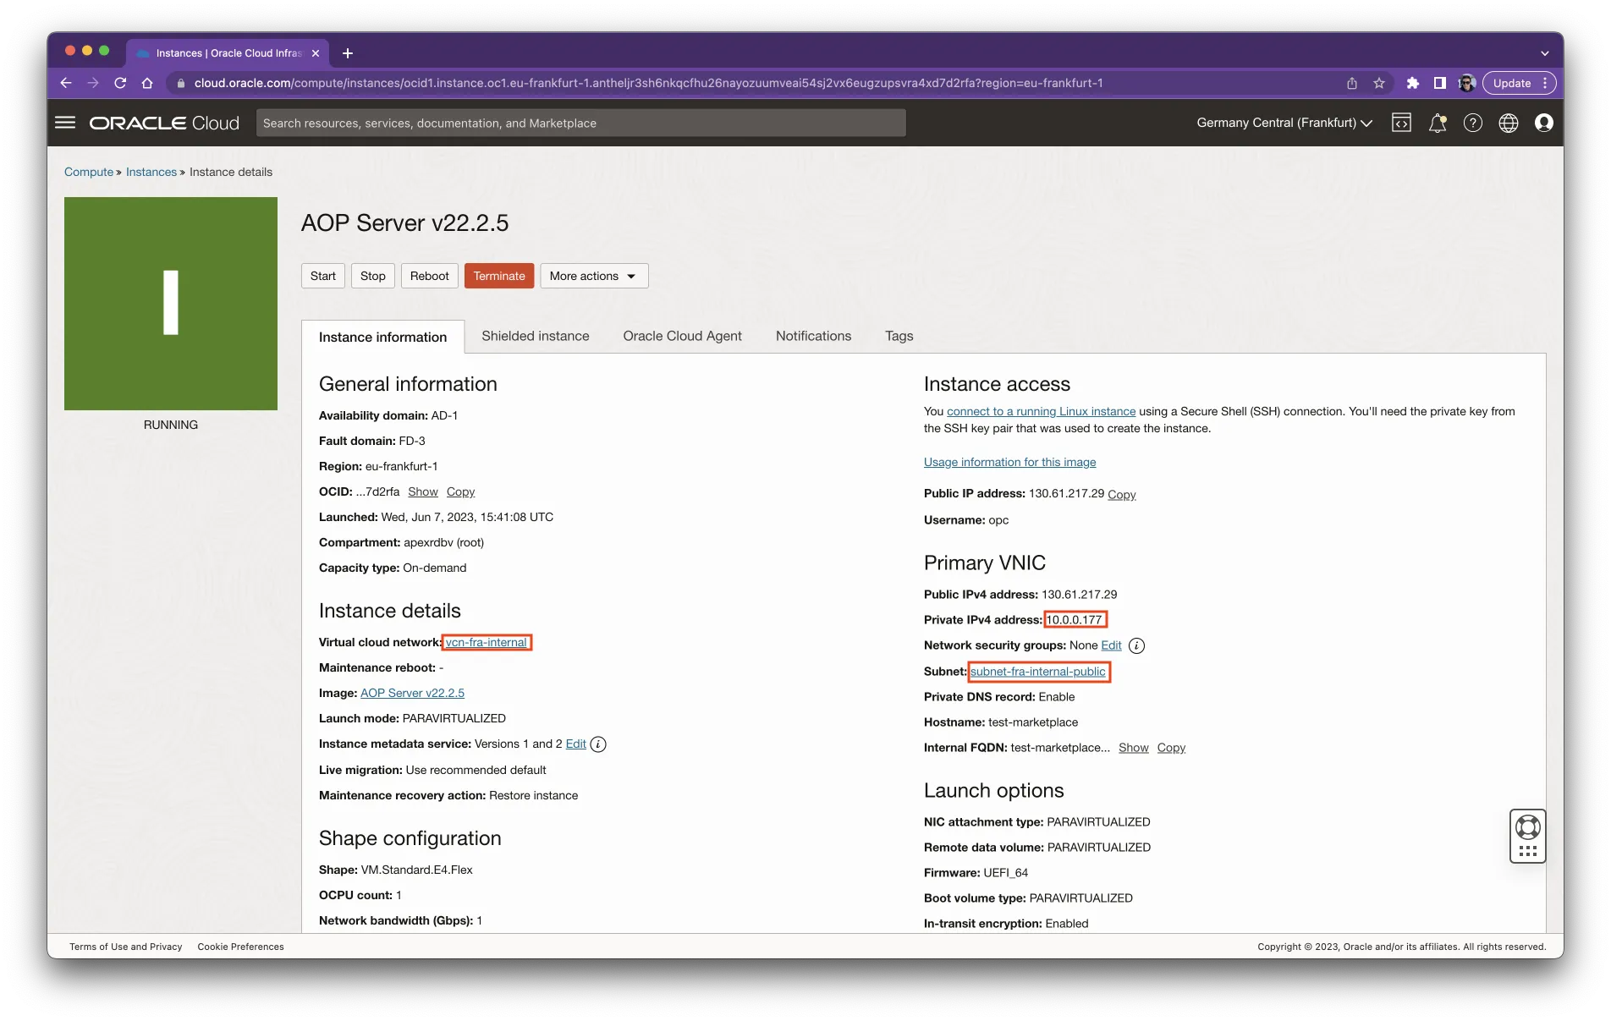The height and width of the screenshot is (1021, 1611).
Task: Switch to the Shielded instance tab
Action: (x=536, y=336)
